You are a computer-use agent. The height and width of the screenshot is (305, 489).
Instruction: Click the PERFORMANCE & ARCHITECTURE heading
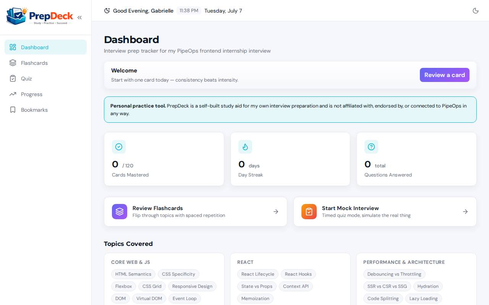404,262
